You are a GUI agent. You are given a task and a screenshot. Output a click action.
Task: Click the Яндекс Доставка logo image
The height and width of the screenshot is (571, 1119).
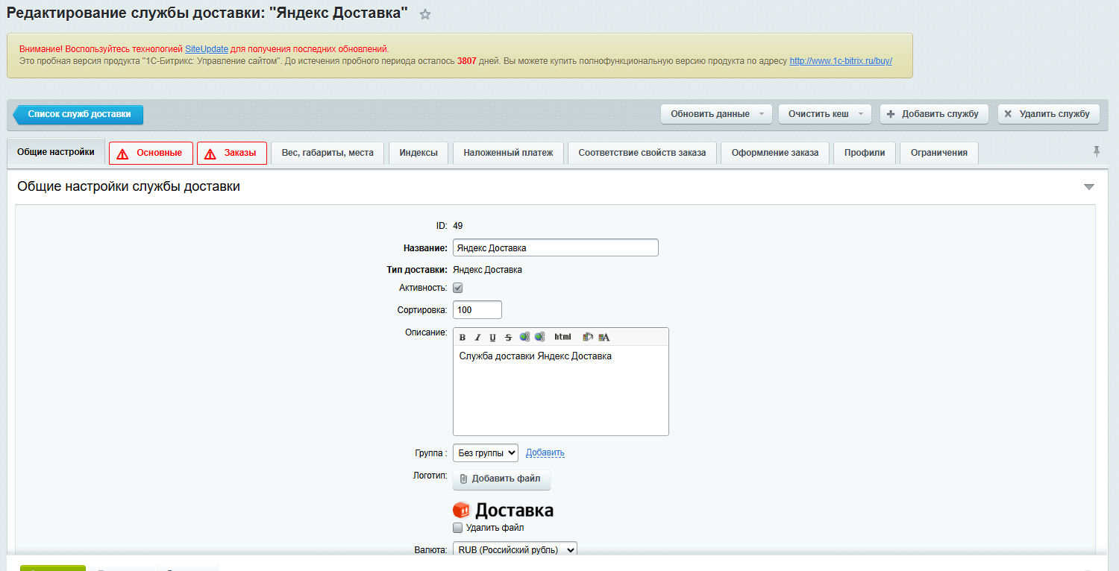click(x=503, y=511)
